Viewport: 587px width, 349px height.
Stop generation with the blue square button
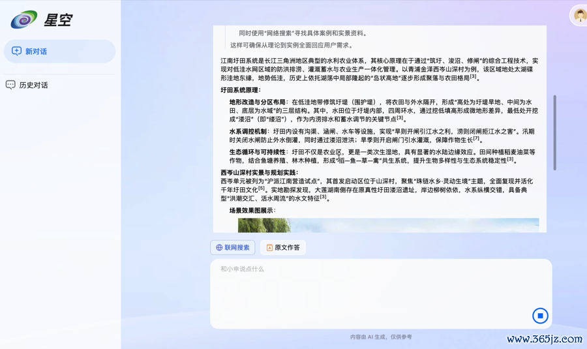(x=540, y=316)
